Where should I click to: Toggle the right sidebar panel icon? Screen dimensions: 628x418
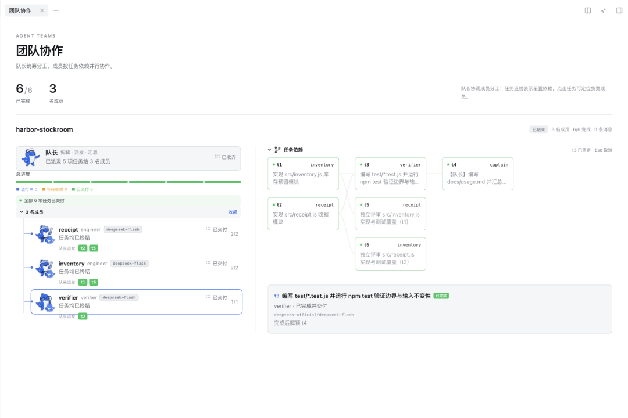coord(619,11)
